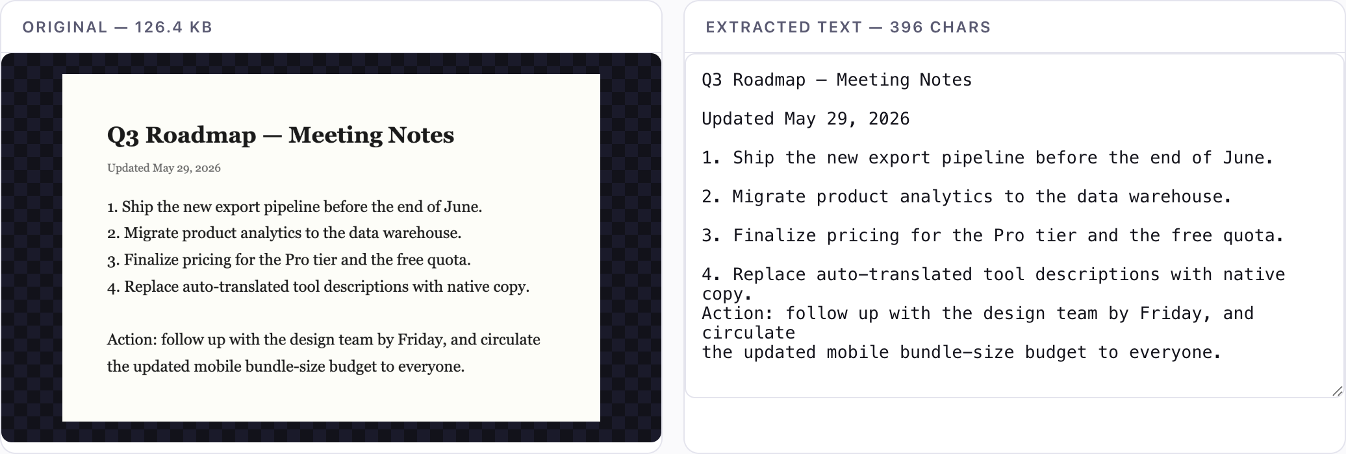
Task: Place cursor on the extracted Q3 Roadmap title line
Action: click(837, 80)
